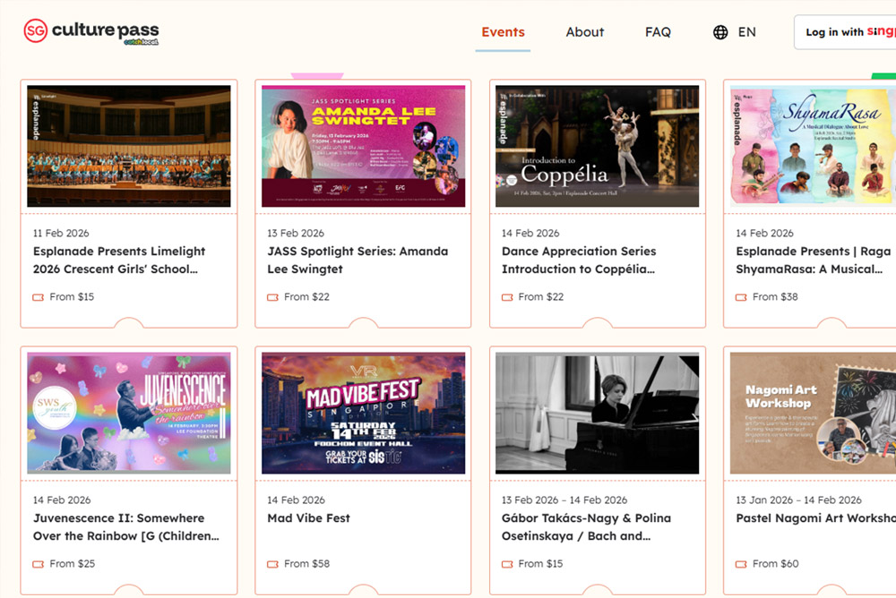Open the About page
896x598 pixels.
click(x=585, y=32)
